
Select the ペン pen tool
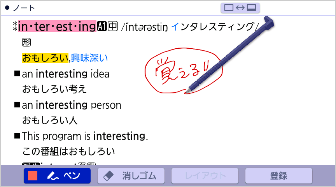(x=57, y=176)
